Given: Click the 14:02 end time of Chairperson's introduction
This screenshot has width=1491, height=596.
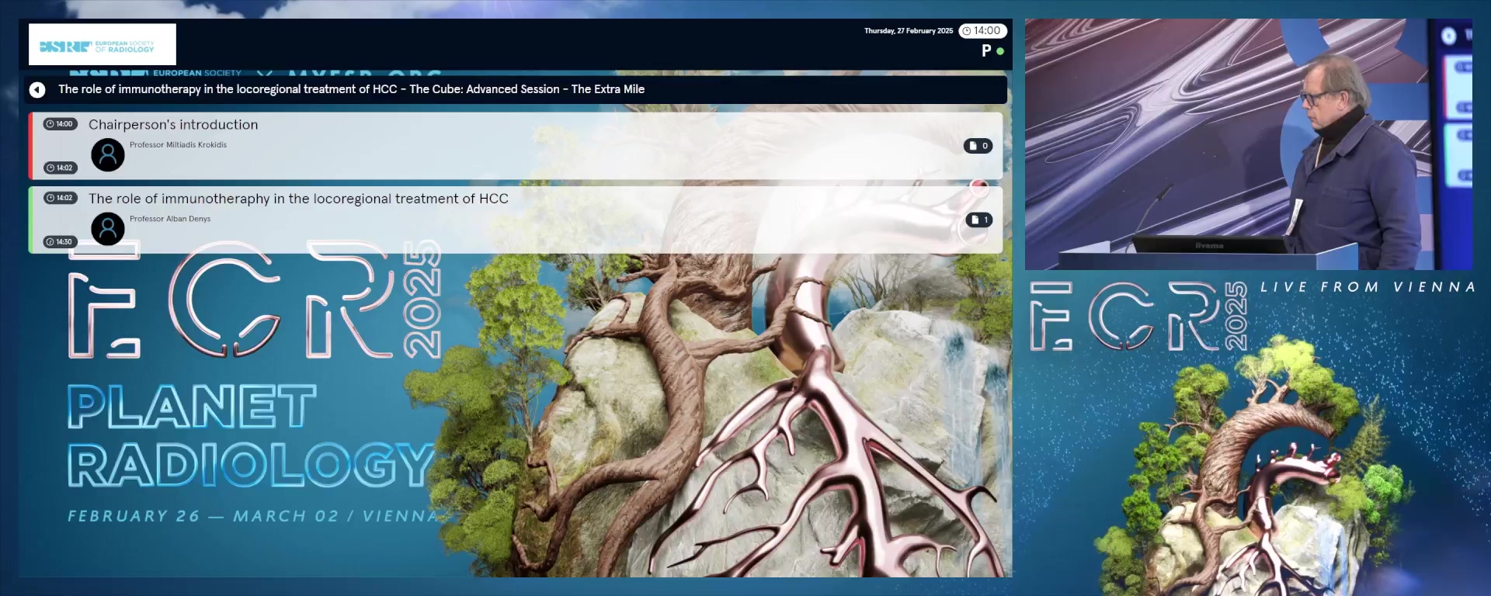Looking at the screenshot, I should tap(60, 168).
